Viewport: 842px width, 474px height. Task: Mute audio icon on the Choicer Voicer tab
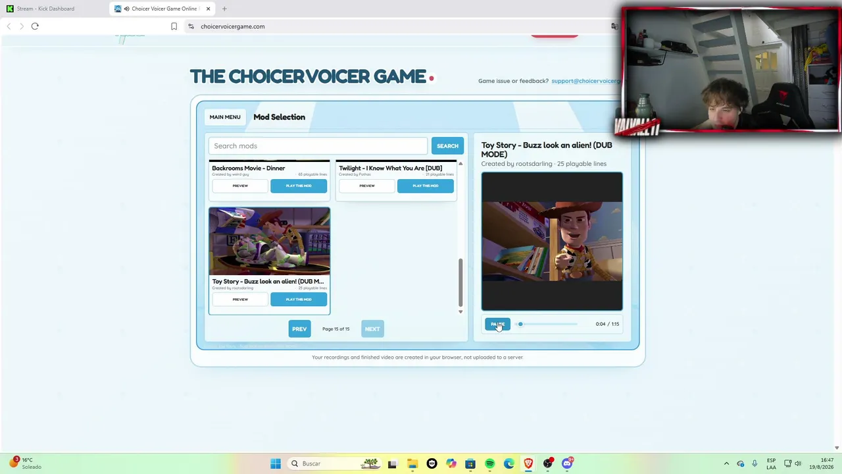[x=126, y=9]
